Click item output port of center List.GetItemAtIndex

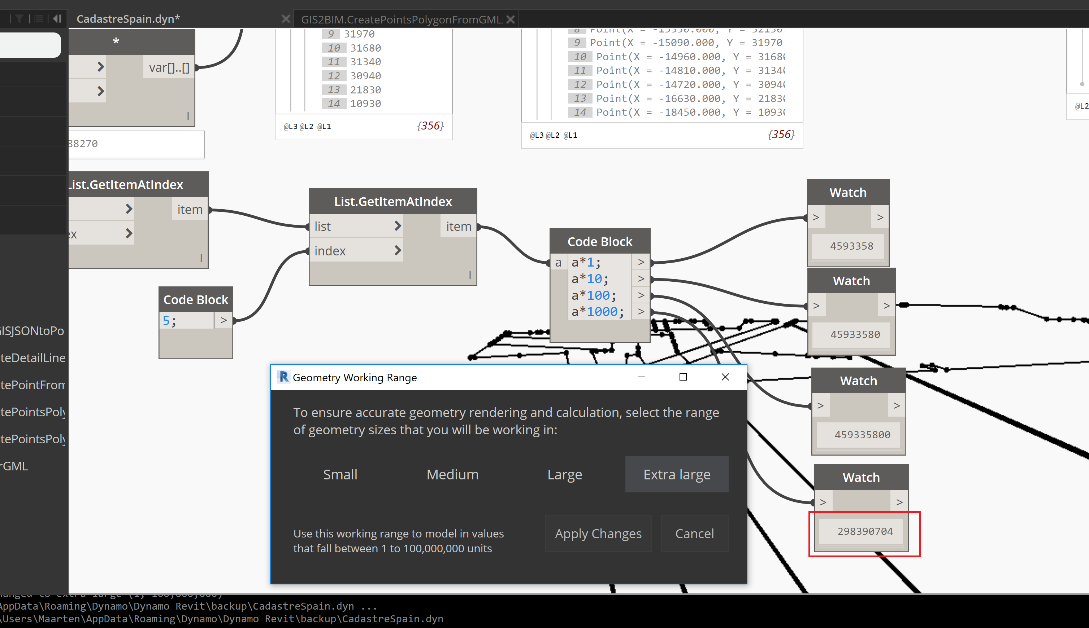coord(459,226)
